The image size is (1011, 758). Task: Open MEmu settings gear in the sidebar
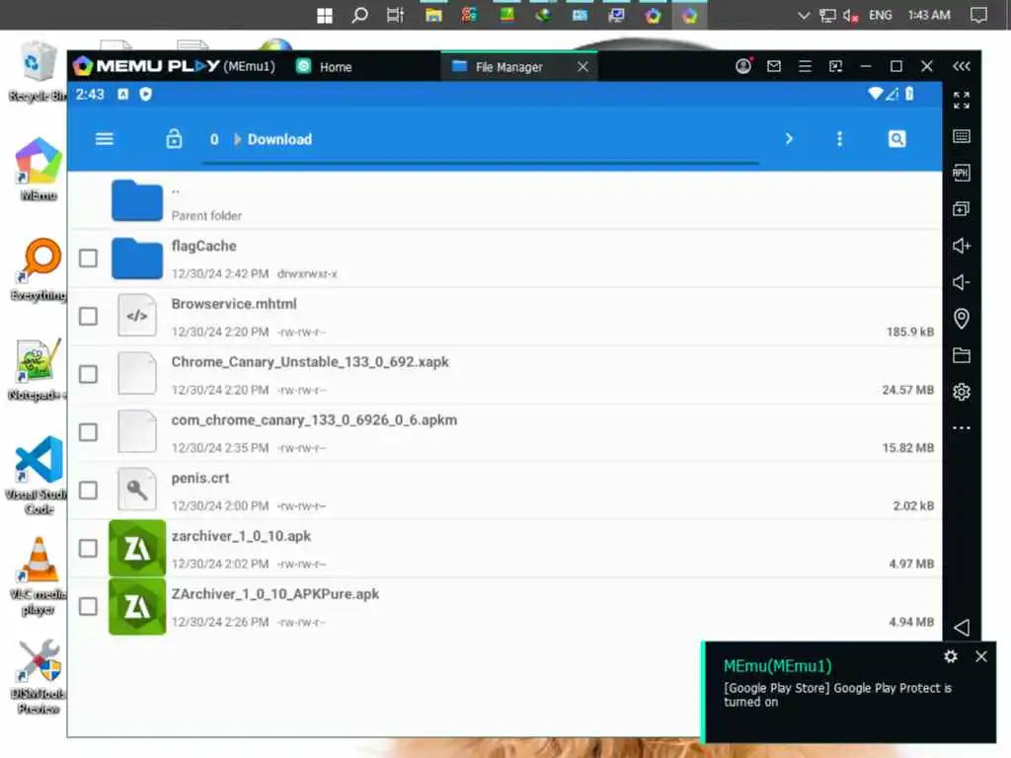tap(962, 391)
